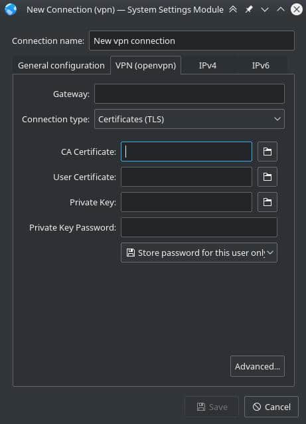Browse for the CA Certificate file
Image resolution: width=306 pixels, height=424 pixels.
click(267, 152)
